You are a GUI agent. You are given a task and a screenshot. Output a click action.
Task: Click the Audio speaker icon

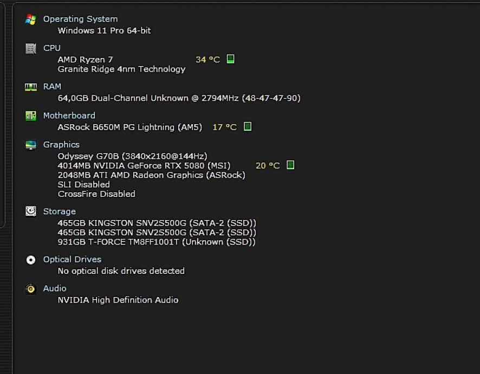tap(31, 289)
